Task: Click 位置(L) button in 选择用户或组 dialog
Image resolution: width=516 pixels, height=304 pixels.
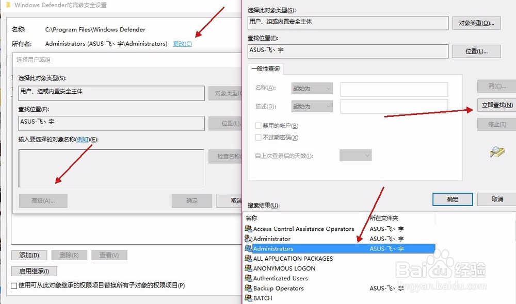Action: pos(226,123)
